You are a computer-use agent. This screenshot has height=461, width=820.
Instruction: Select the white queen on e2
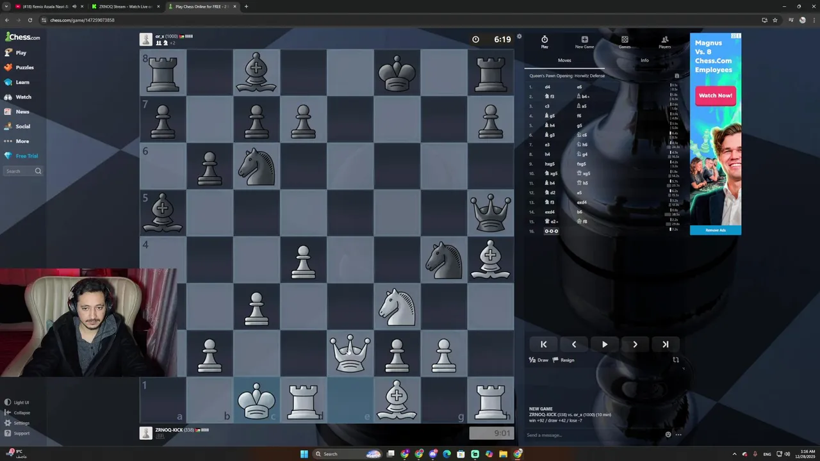[350, 353]
